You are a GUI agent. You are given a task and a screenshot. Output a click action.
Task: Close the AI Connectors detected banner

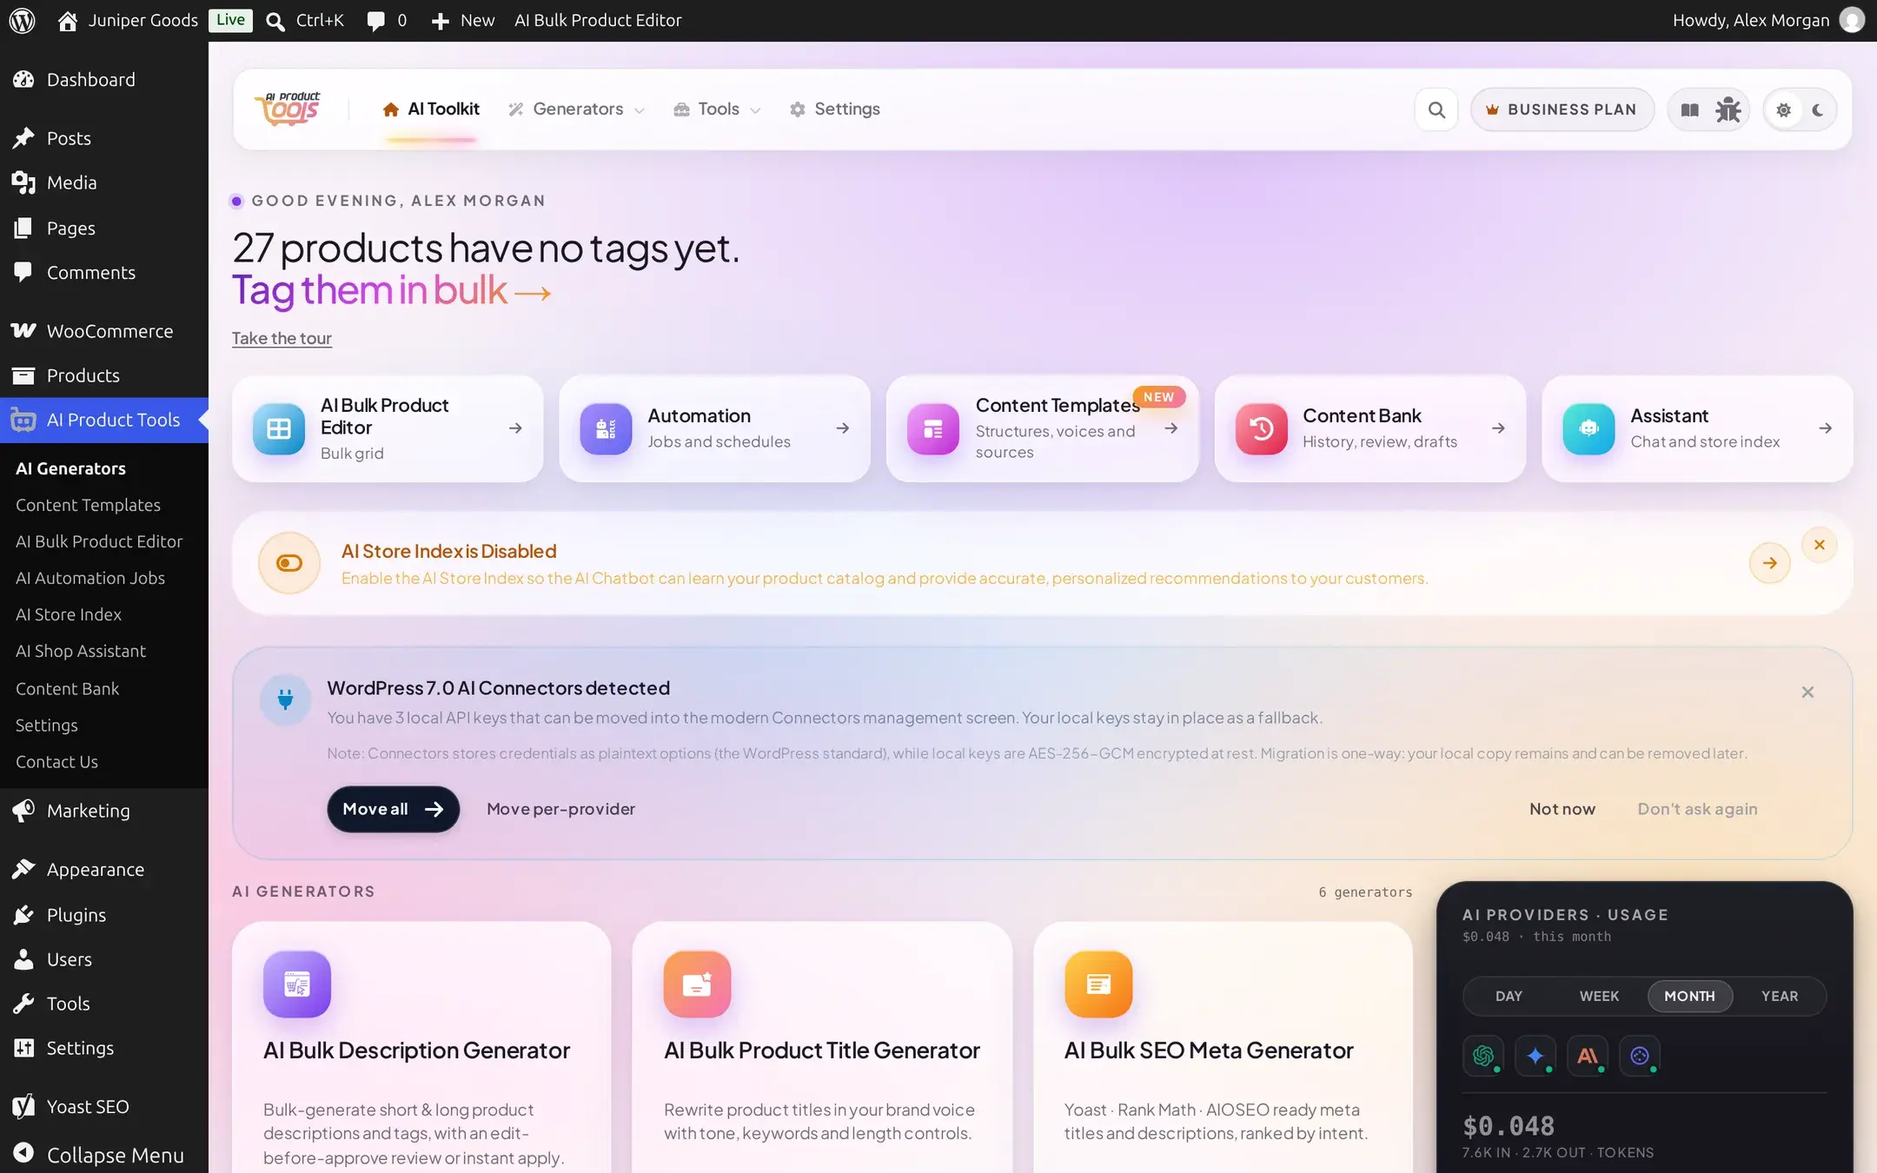point(1807,692)
